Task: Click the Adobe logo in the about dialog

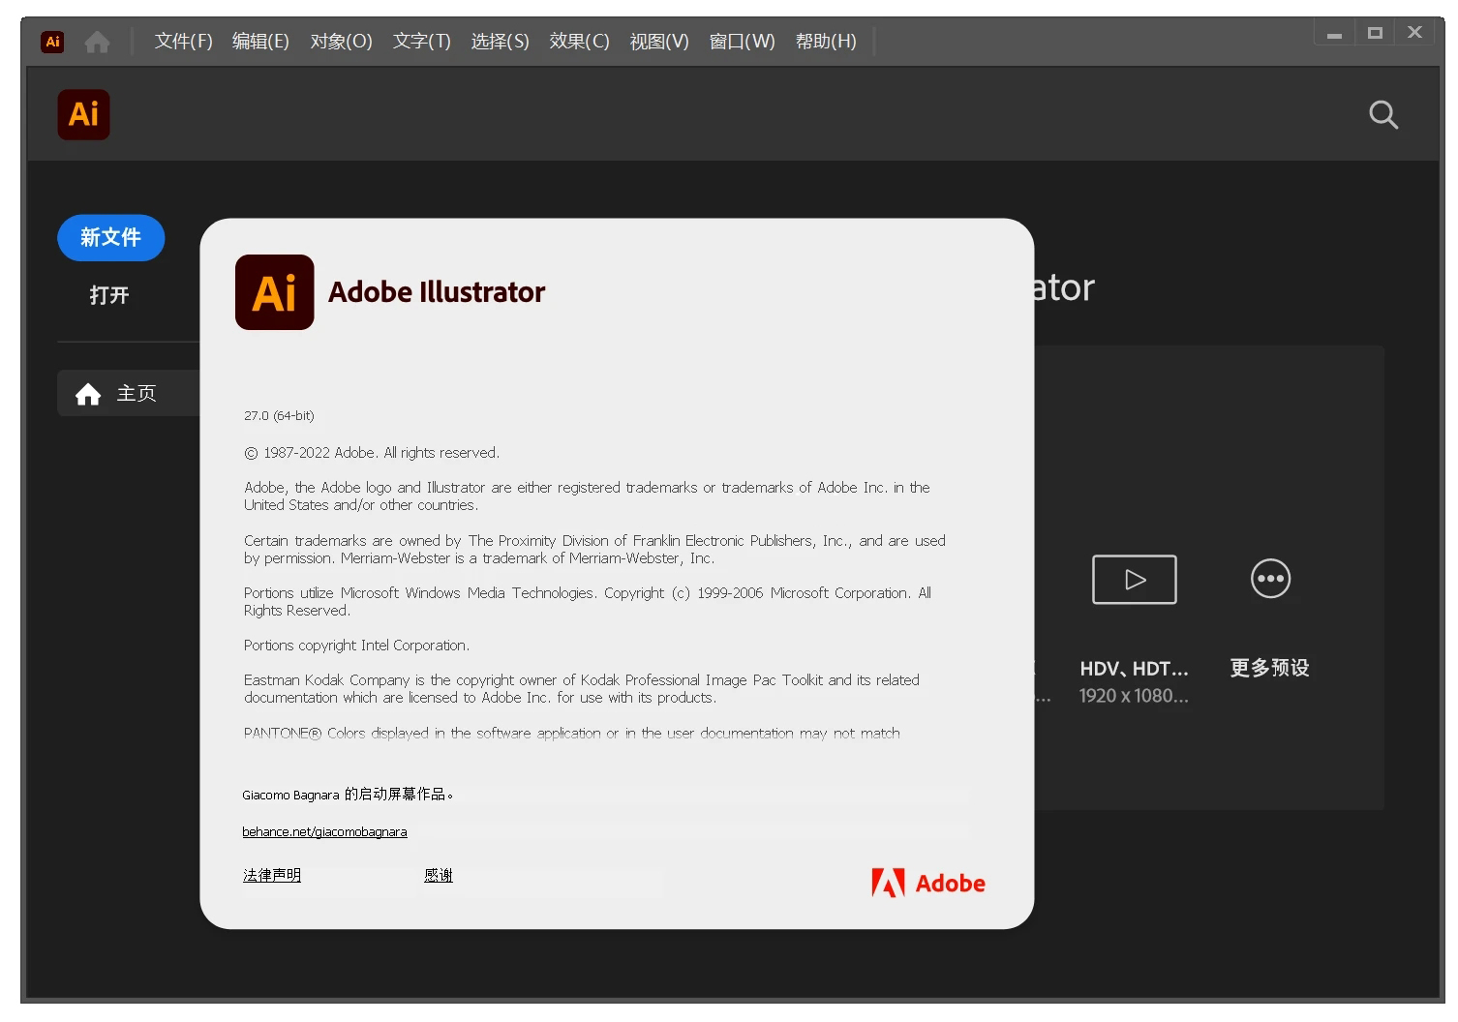Action: tap(926, 882)
